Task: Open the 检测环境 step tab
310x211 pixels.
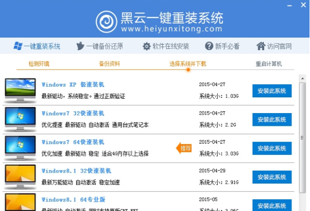Action: [x=39, y=64]
